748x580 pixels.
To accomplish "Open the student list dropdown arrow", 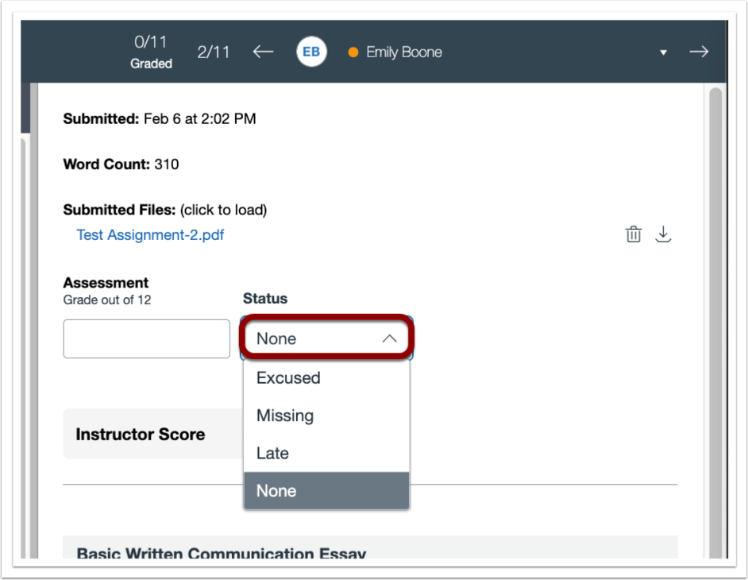I will (x=663, y=51).
